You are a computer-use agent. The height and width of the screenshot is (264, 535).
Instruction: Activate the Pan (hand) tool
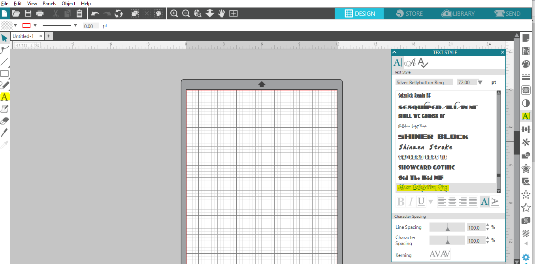(x=221, y=13)
